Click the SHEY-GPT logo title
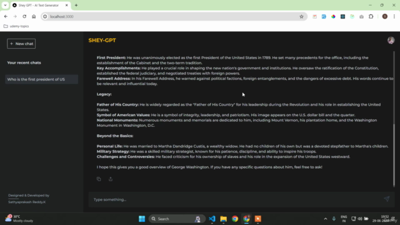 pyautogui.click(x=102, y=40)
